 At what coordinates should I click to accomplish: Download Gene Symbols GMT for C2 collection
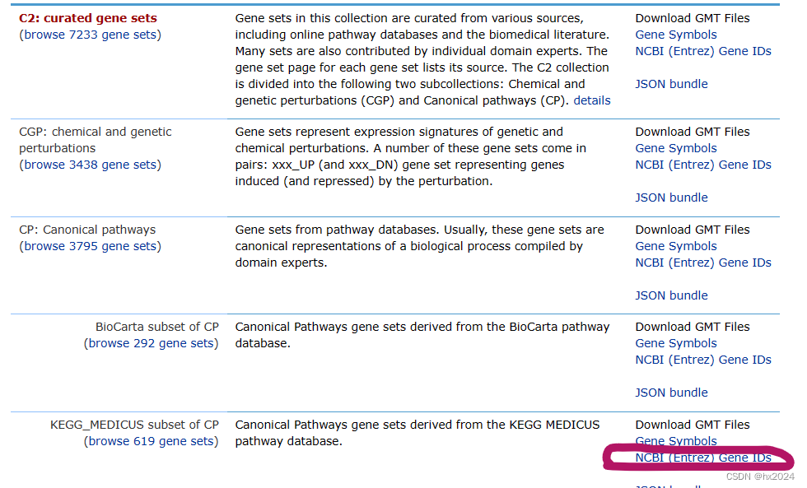676,35
